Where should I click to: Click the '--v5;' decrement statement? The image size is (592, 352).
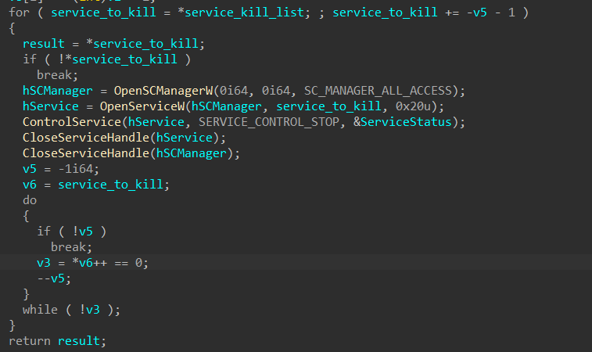tap(54, 278)
